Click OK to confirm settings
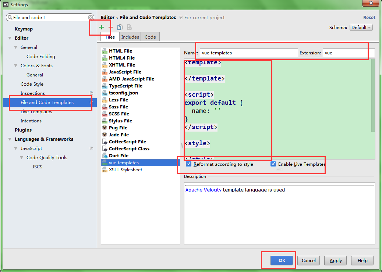 [282, 261]
